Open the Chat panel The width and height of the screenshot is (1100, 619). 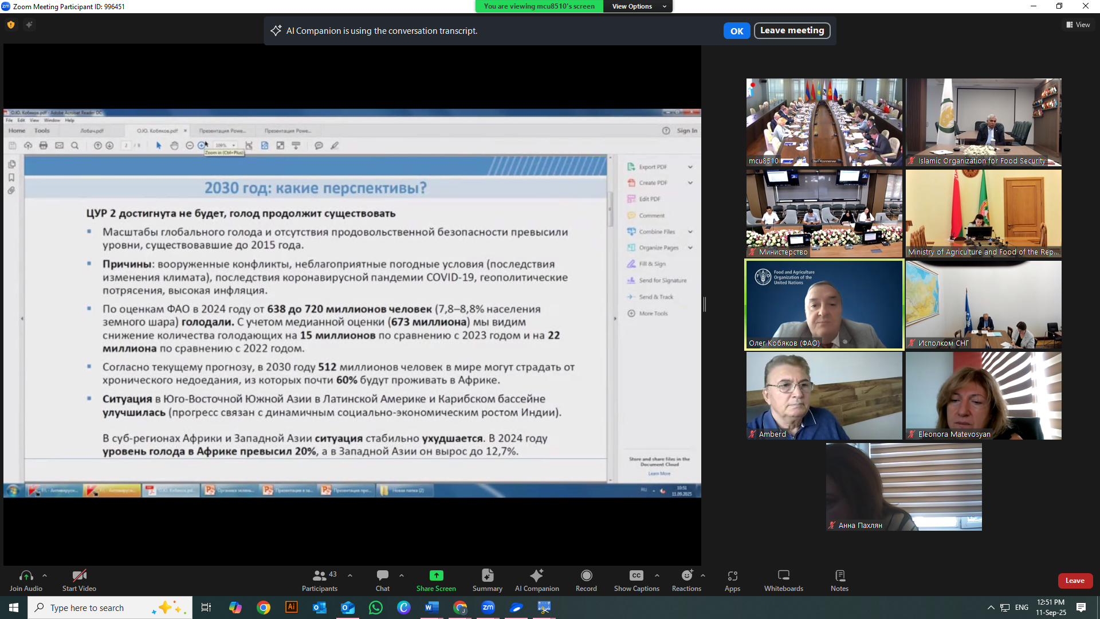382,576
